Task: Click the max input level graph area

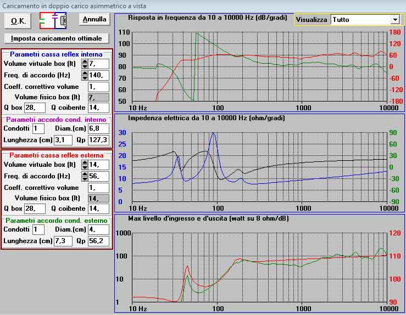Action: (x=259, y=267)
